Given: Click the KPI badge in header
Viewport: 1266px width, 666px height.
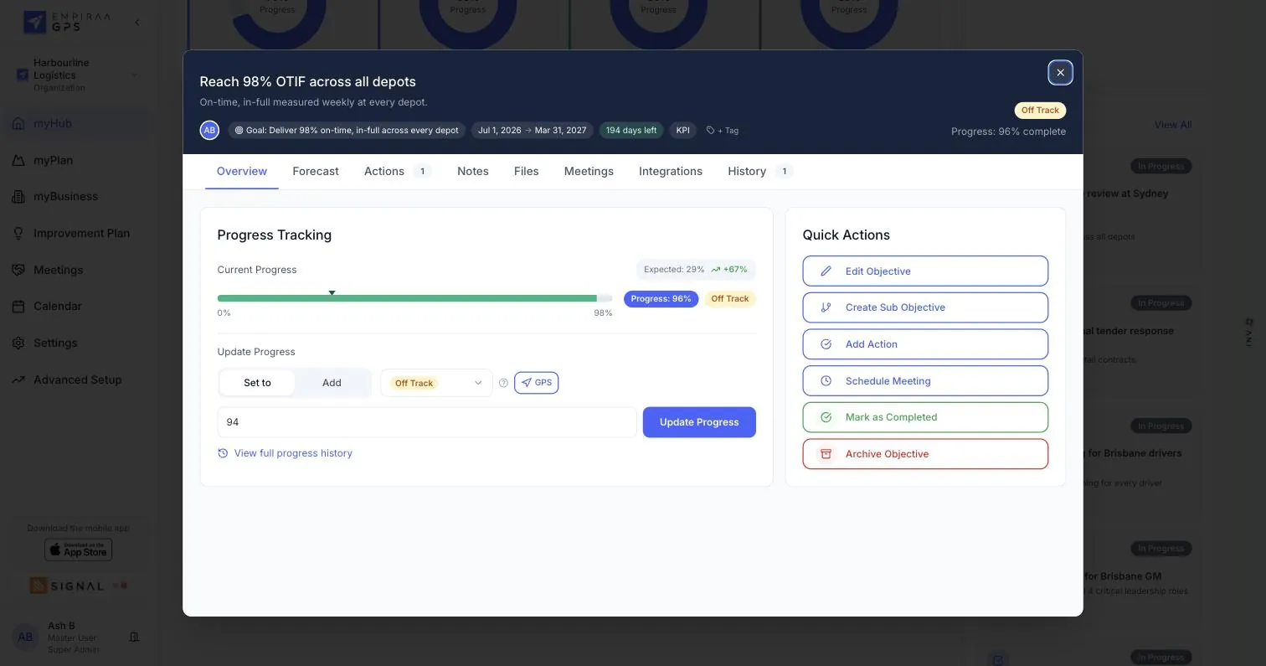Looking at the screenshot, I should [x=683, y=131].
